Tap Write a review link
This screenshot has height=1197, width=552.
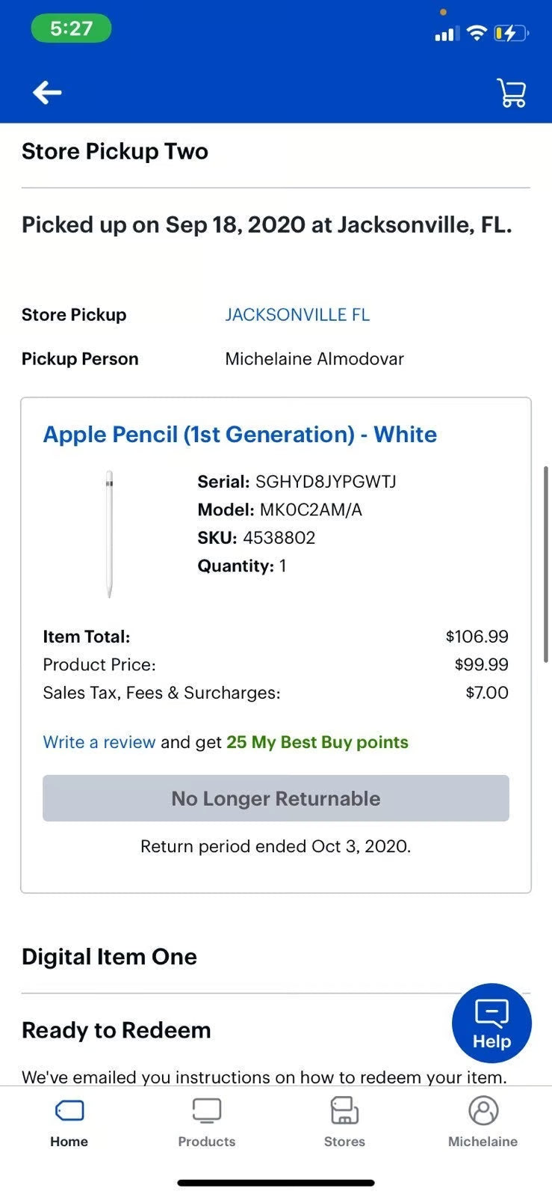pyautogui.click(x=99, y=741)
